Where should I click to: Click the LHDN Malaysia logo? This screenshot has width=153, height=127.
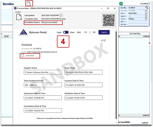pyautogui.click(x=24, y=32)
